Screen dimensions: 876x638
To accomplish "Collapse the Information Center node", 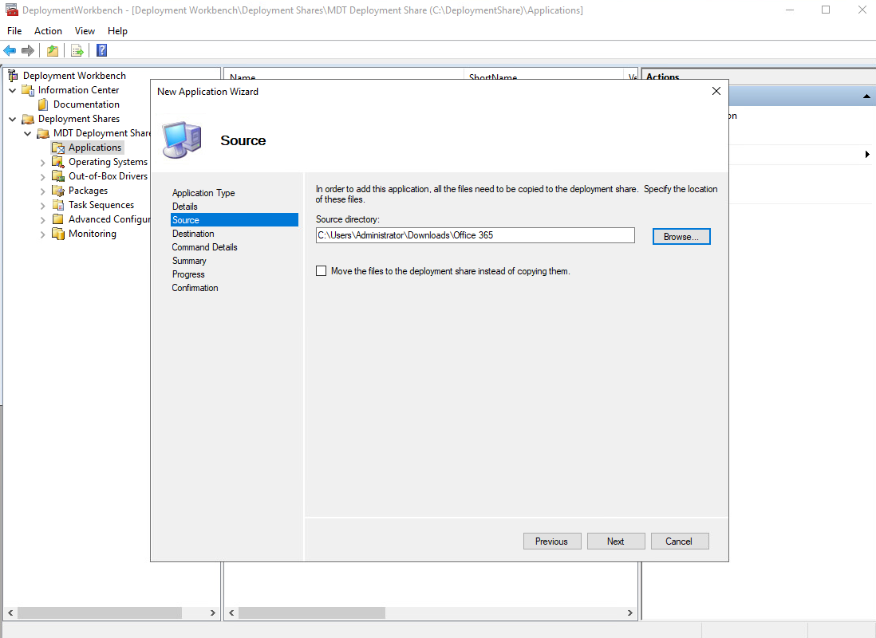I will [12, 90].
